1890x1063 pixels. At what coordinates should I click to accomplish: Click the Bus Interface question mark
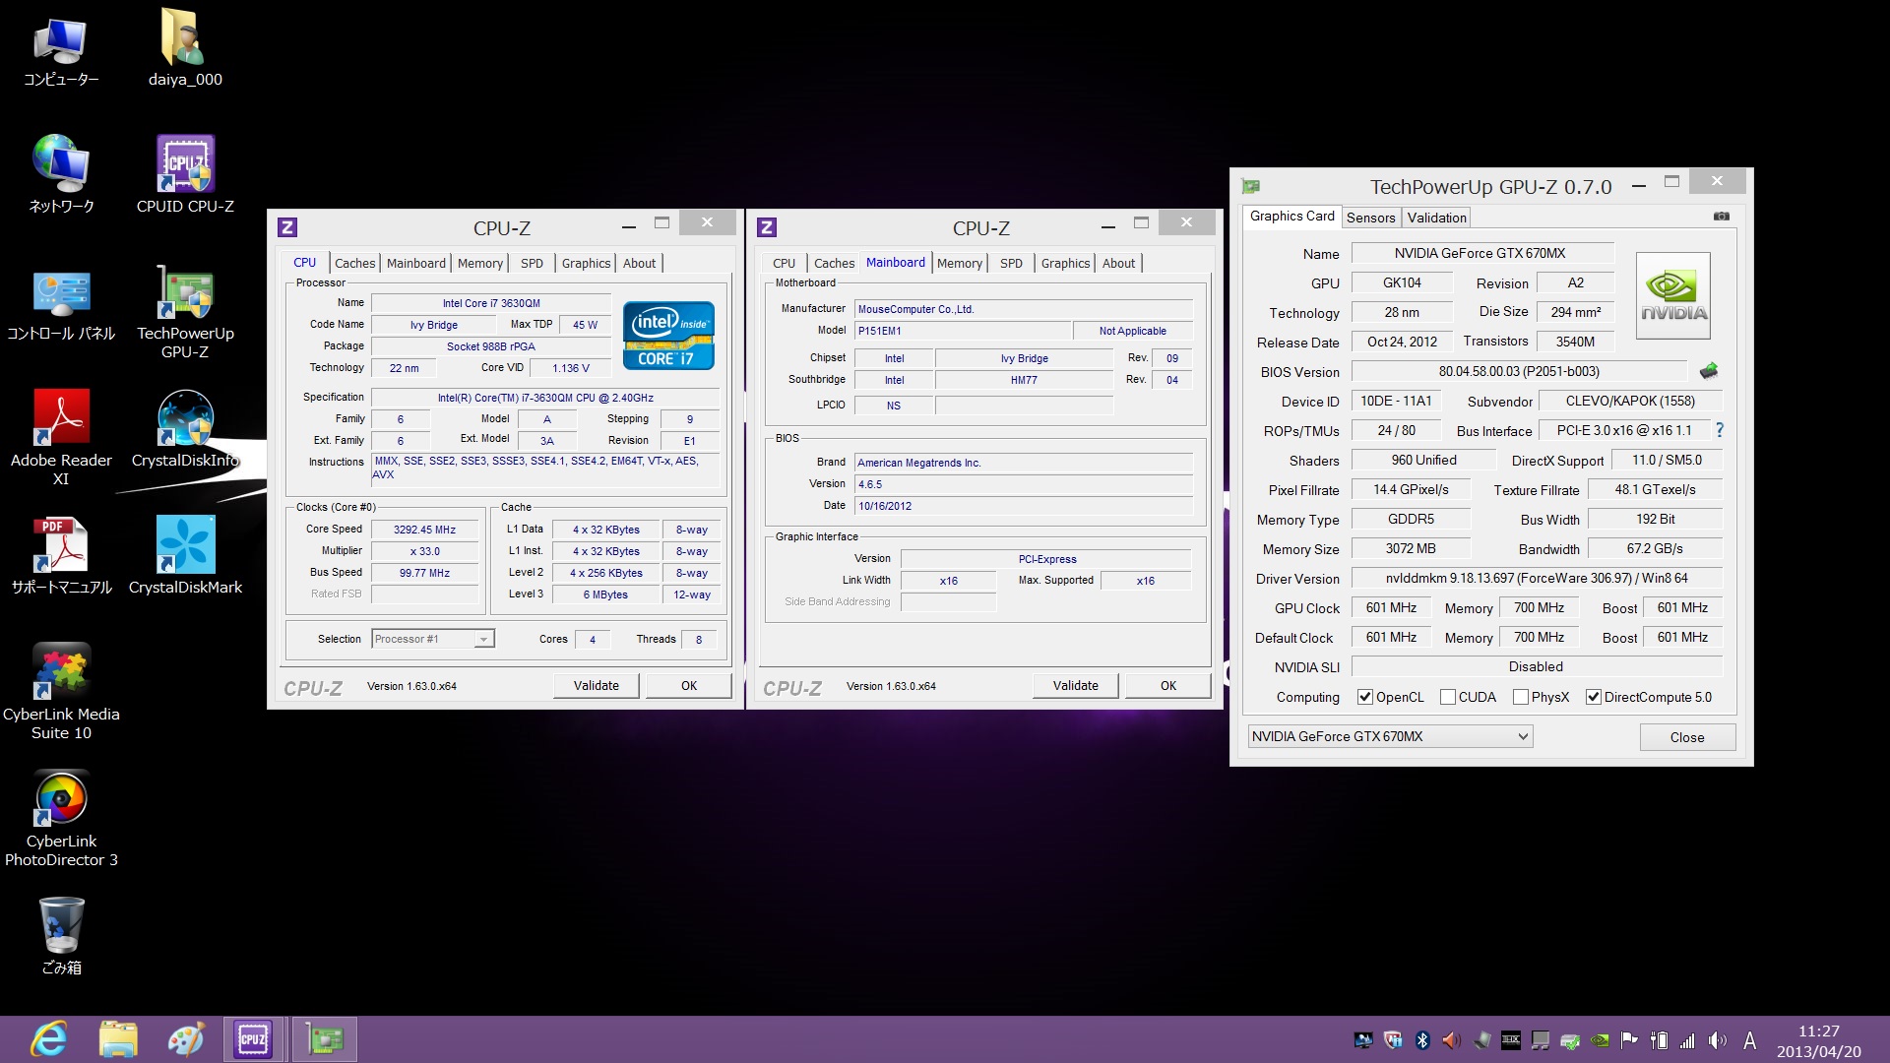(x=1720, y=430)
